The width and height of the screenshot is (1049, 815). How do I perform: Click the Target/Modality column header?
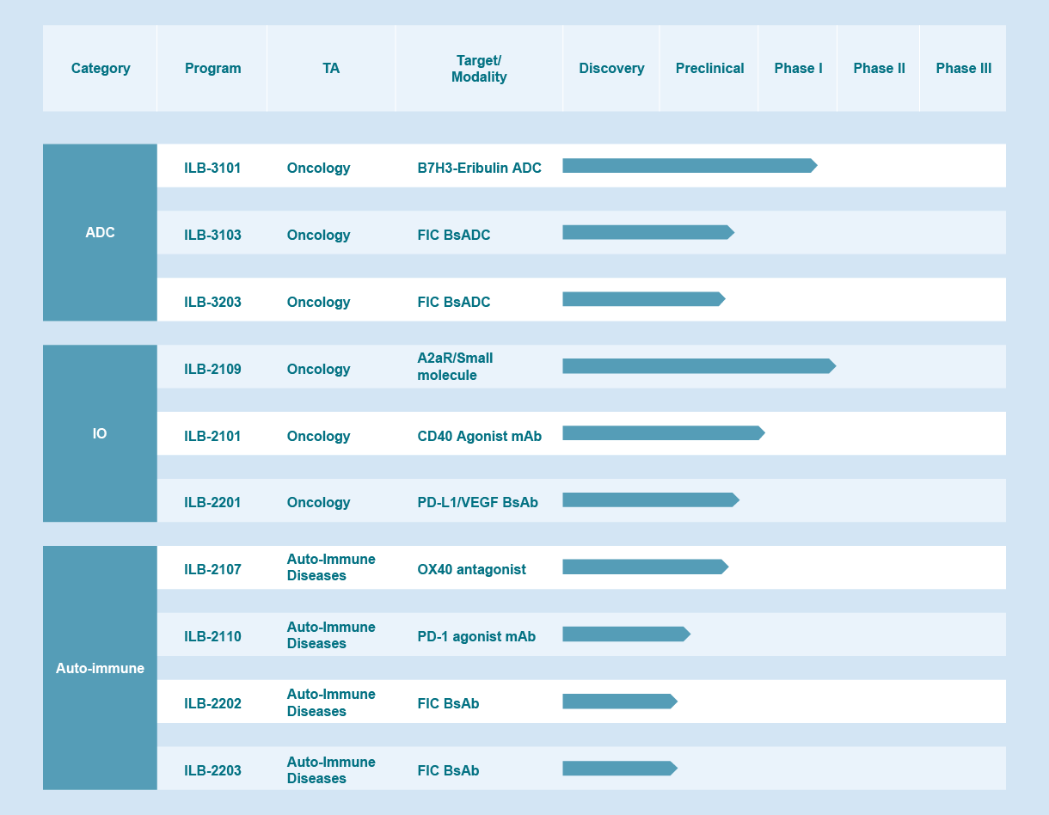pyautogui.click(x=479, y=69)
